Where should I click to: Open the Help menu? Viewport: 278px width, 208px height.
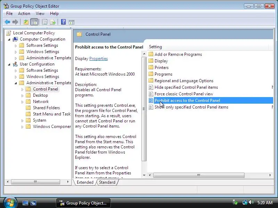point(54,14)
